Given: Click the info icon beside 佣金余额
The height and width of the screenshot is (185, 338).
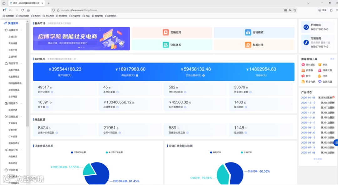Looking at the screenshot, I should coord(137,75).
